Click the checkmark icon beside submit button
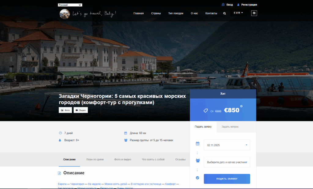 click(x=197, y=178)
